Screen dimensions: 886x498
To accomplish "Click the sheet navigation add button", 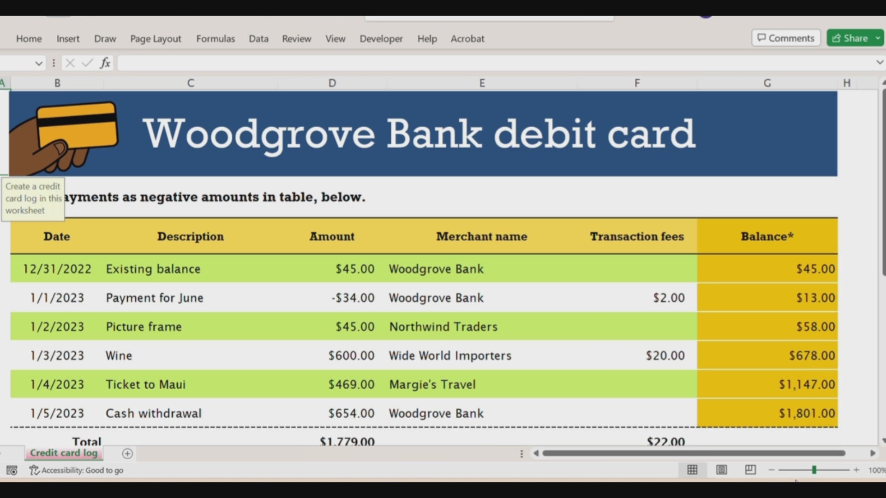I will click(x=126, y=452).
